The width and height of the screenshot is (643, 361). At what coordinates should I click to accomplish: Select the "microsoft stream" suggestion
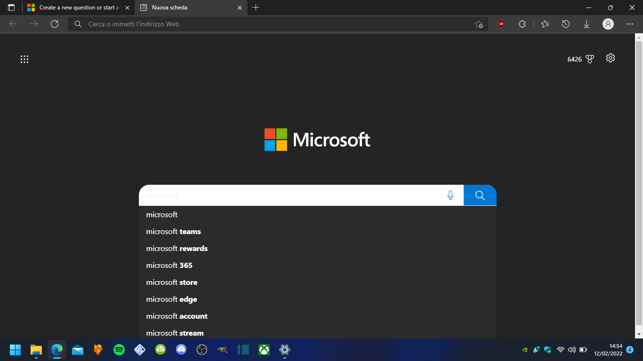pos(318,332)
